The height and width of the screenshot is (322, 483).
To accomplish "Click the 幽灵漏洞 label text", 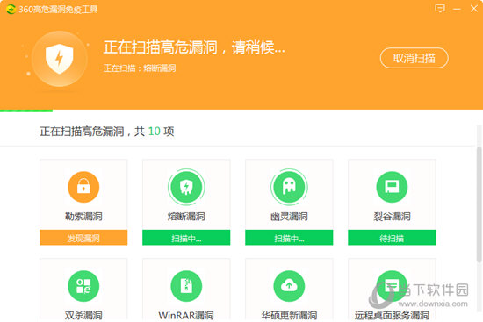I will tap(289, 217).
